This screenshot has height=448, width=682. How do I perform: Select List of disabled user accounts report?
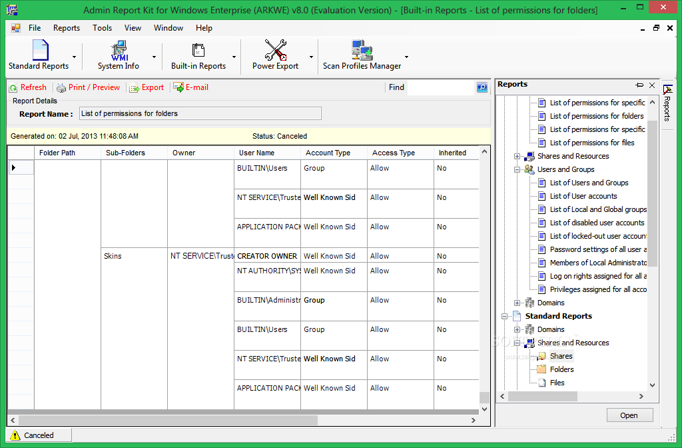pos(597,223)
